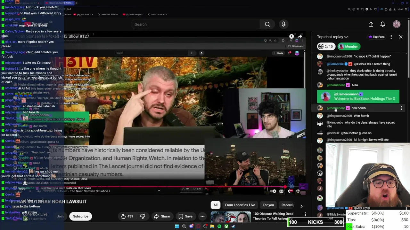Screen dimensions: 410x230
Task: Click the progress bar scrubber dot
Action: (285, 187)
